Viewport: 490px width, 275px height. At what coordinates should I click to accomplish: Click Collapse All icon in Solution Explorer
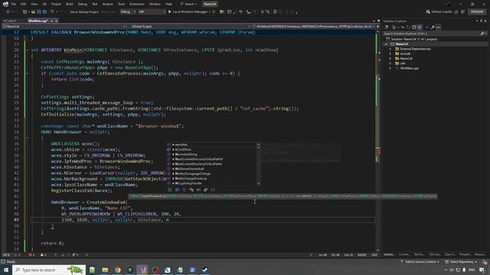413,27
